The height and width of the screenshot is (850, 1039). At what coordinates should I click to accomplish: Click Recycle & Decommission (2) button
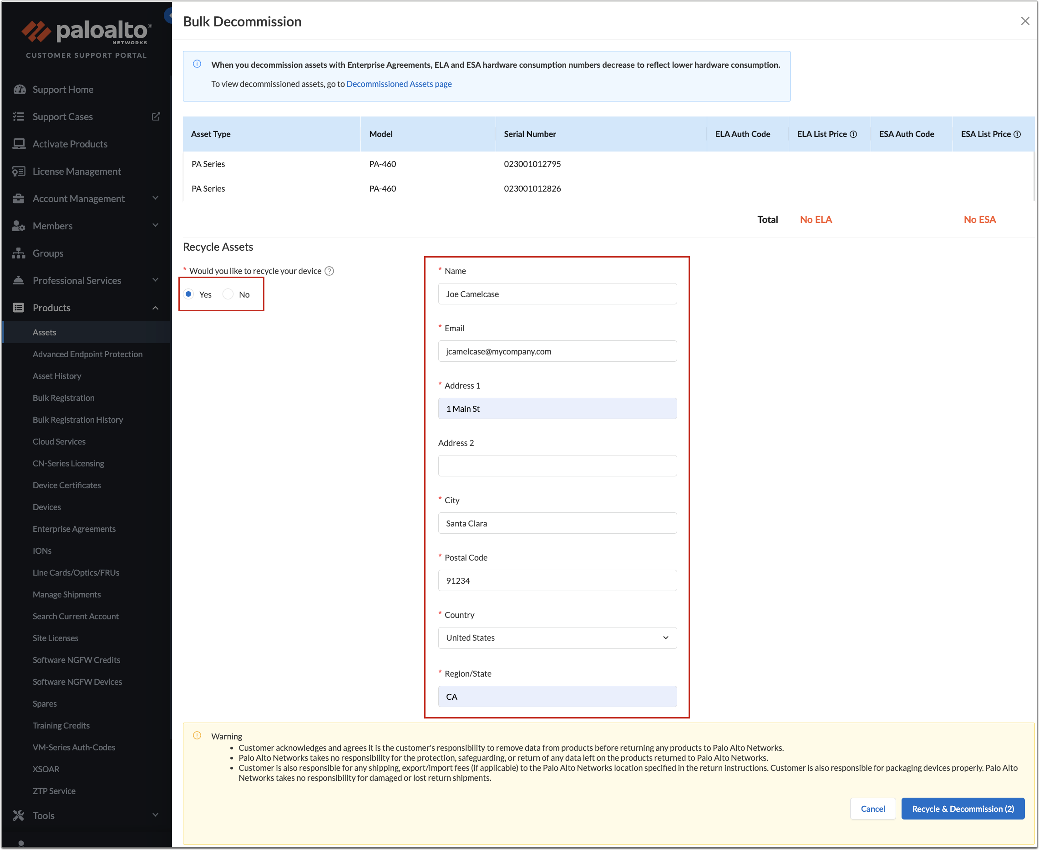coord(962,809)
